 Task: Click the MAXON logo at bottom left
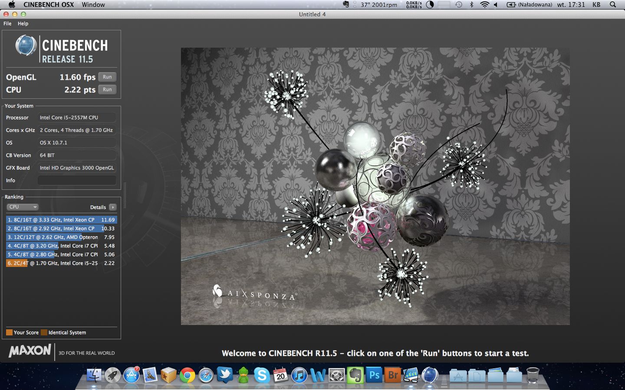30,351
